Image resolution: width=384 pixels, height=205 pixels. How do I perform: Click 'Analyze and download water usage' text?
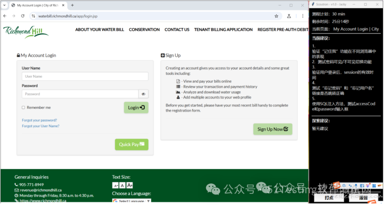(212, 92)
